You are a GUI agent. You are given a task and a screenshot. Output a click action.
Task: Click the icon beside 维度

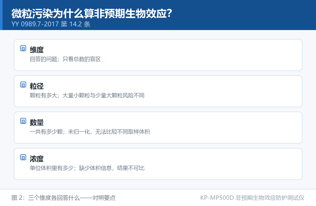pos(23,48)
